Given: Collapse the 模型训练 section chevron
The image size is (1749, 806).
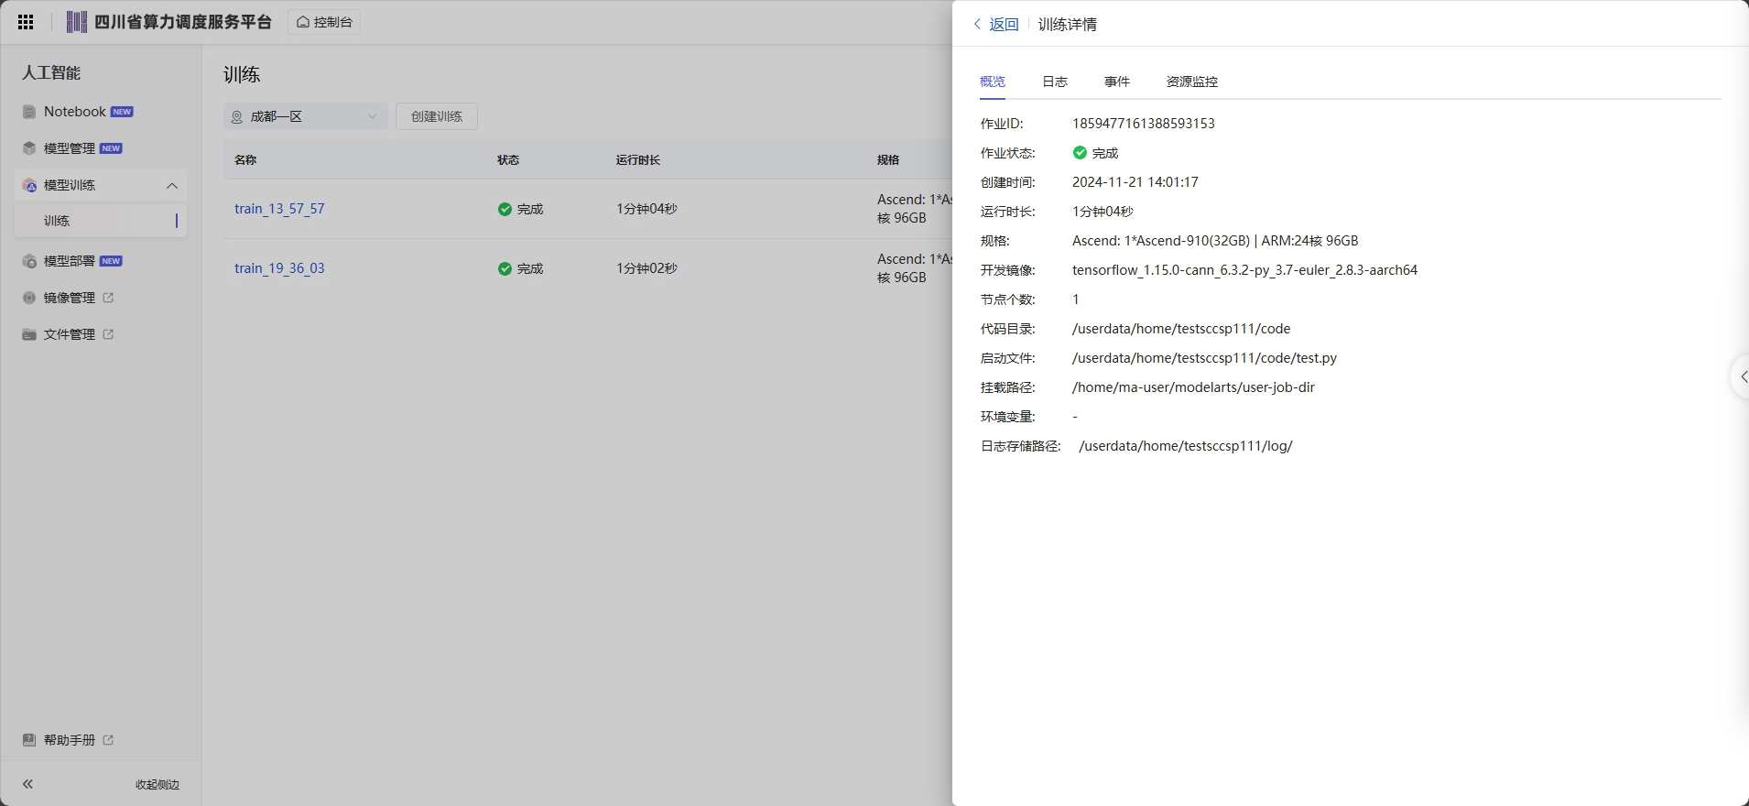Looking at the screenshot, I should point(172,186).
